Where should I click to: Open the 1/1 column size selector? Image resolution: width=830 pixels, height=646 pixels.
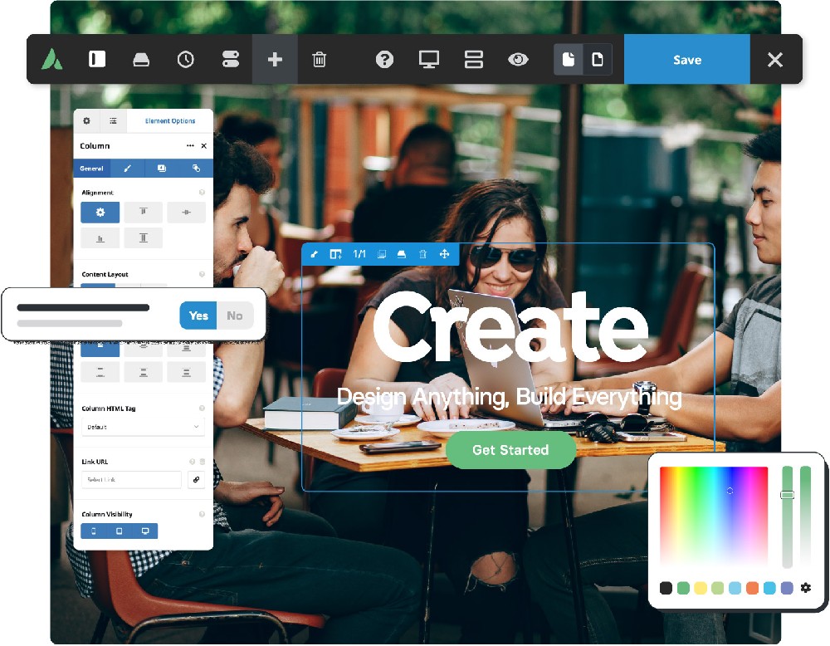(x=359, y=254)
